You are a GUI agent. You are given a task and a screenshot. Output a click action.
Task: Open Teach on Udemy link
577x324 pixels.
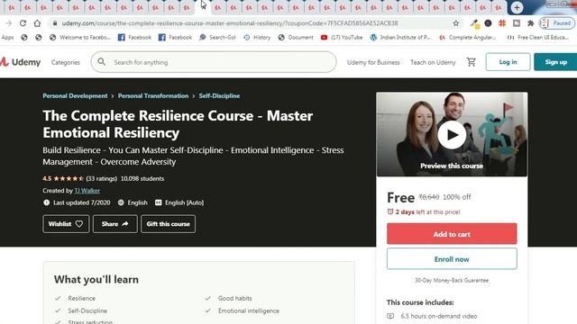[x=433, y=62]
